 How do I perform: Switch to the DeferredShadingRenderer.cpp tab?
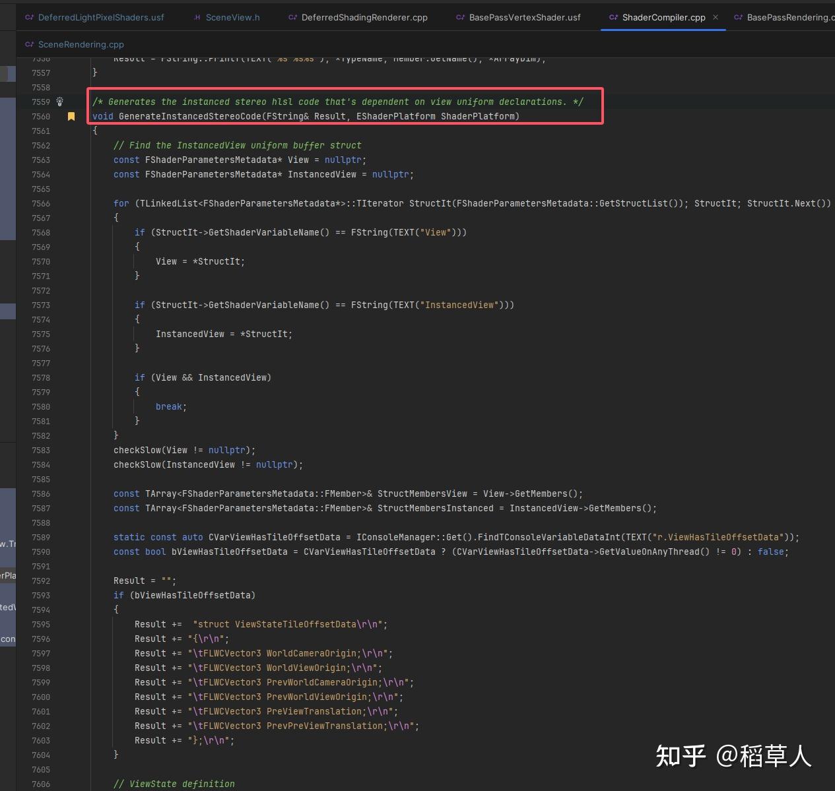tap(363, 17)
